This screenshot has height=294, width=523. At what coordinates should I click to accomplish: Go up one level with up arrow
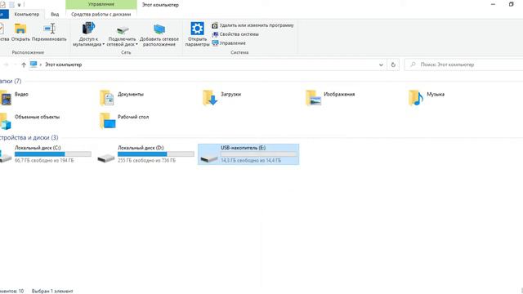24,65
